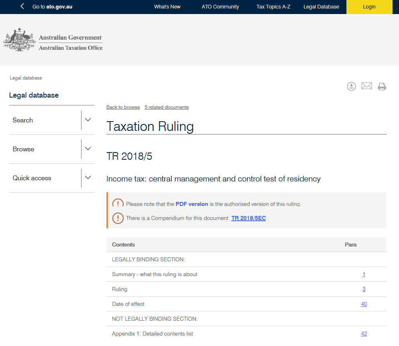Select Legal Database in top bar
This screenshot has height=346, width=399.
[x=321, y=7]
